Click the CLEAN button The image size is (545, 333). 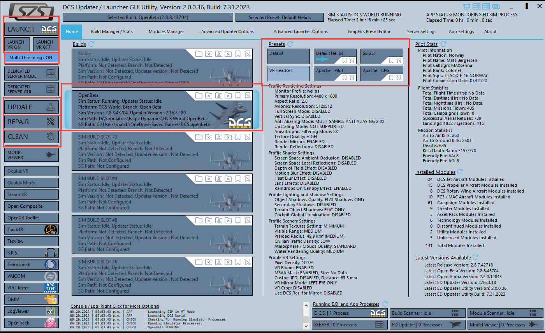point(32,137)
